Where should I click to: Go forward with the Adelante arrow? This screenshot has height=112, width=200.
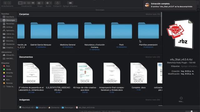9,3
